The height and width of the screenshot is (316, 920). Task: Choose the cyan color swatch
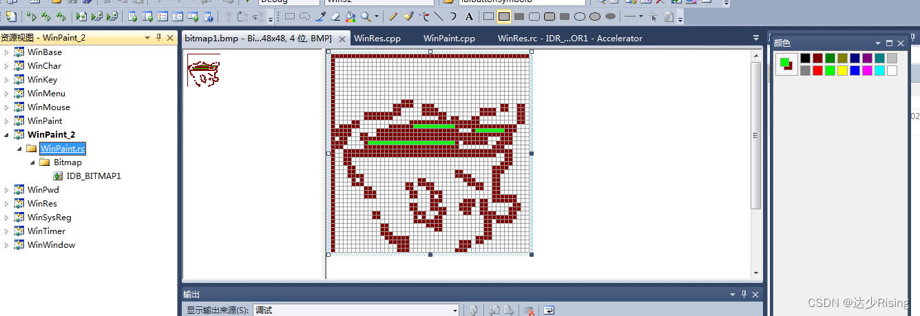879,70
